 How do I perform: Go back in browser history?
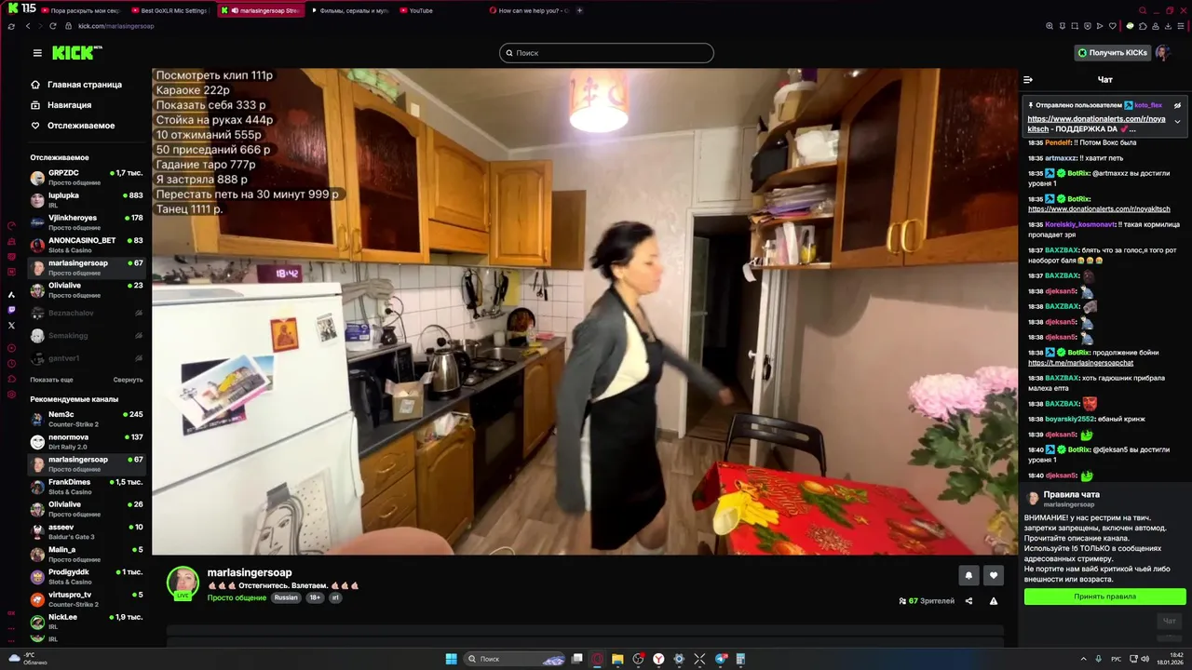pyautogui.click(x=27, y=26)
